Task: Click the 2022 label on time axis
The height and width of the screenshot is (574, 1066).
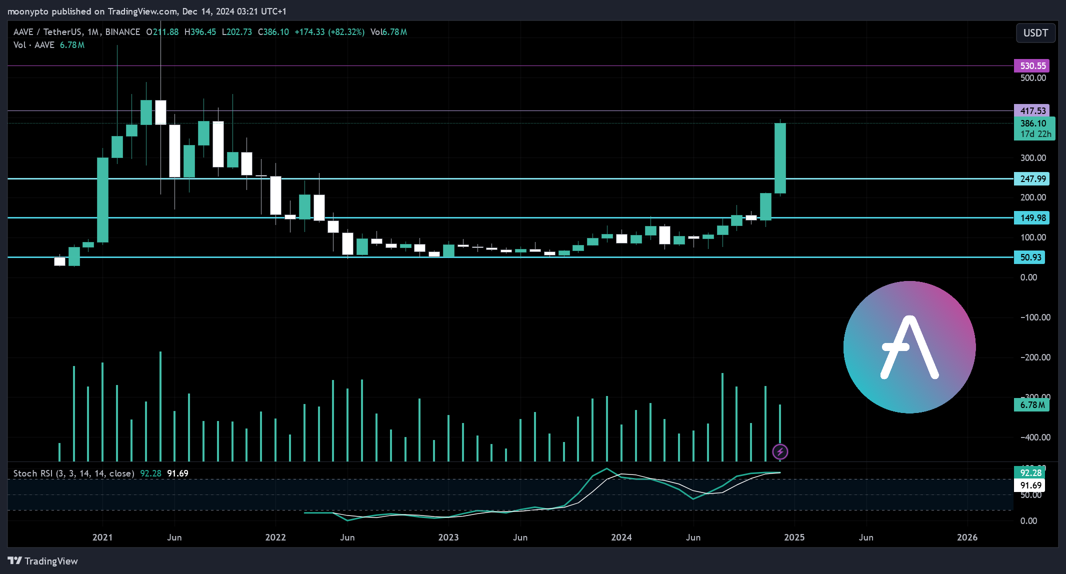Action: coord(275,537)
